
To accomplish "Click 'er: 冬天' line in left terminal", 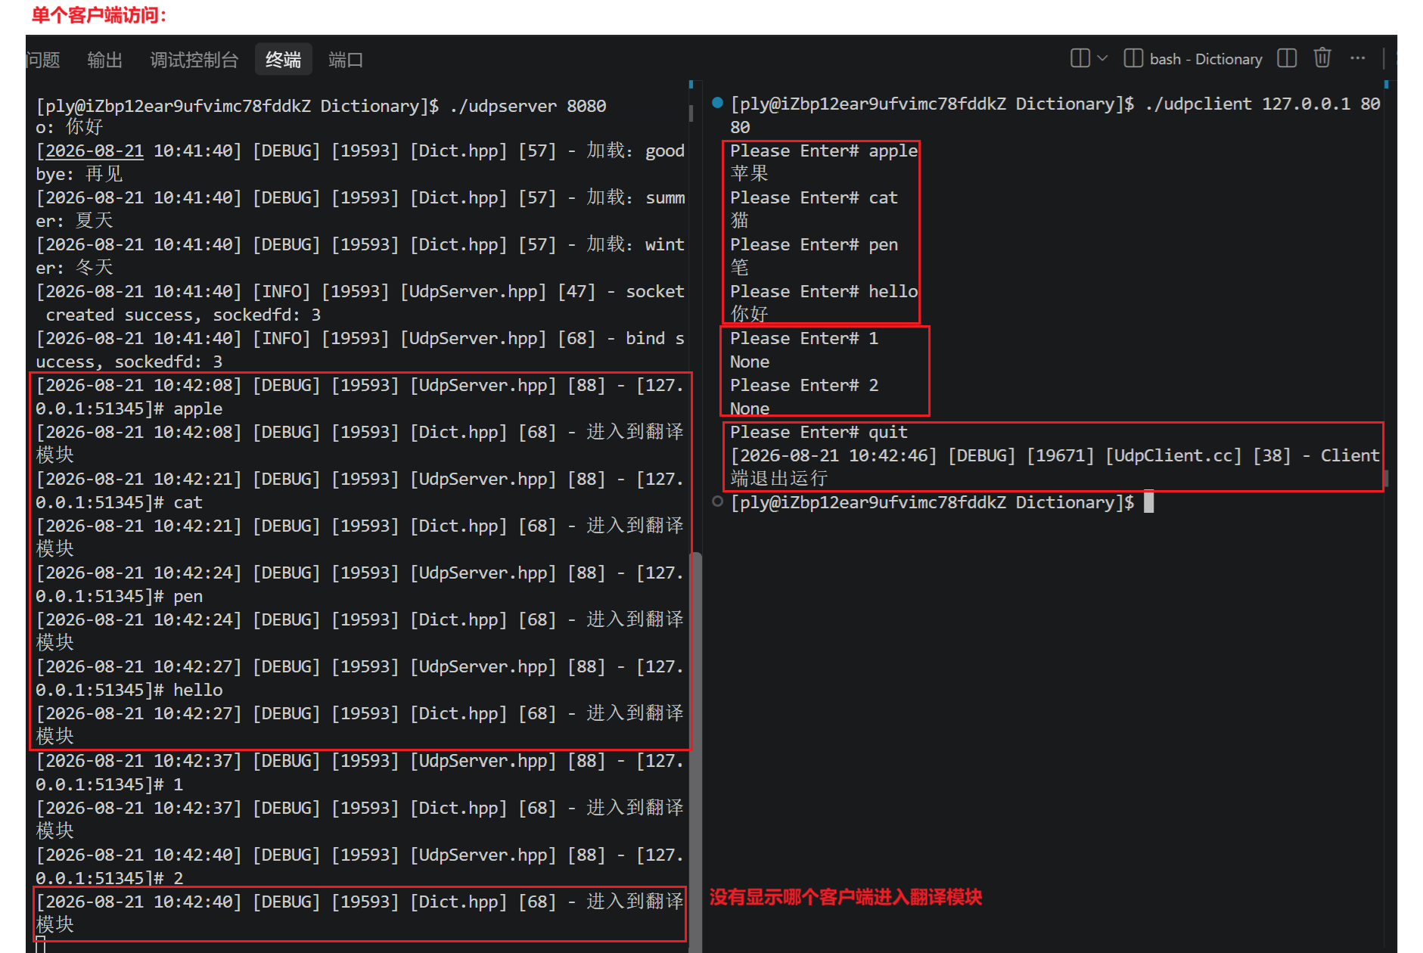I will coord(74,268).
